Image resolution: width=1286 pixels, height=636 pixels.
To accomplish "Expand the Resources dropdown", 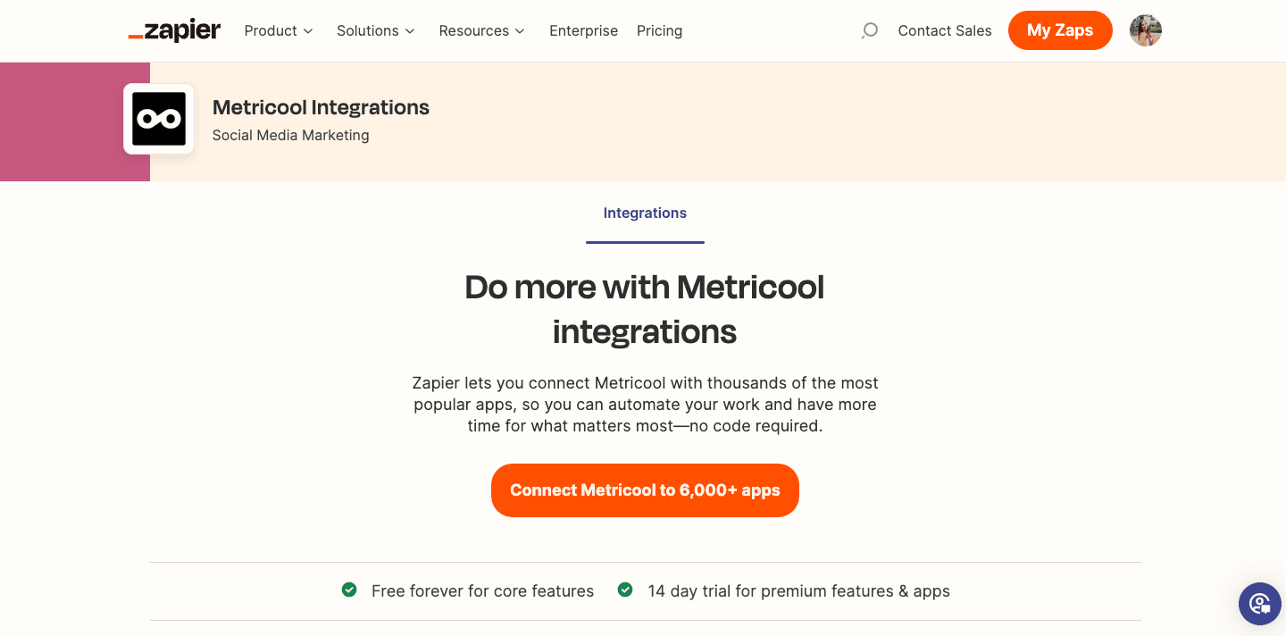I will click(x=481, y=30).
